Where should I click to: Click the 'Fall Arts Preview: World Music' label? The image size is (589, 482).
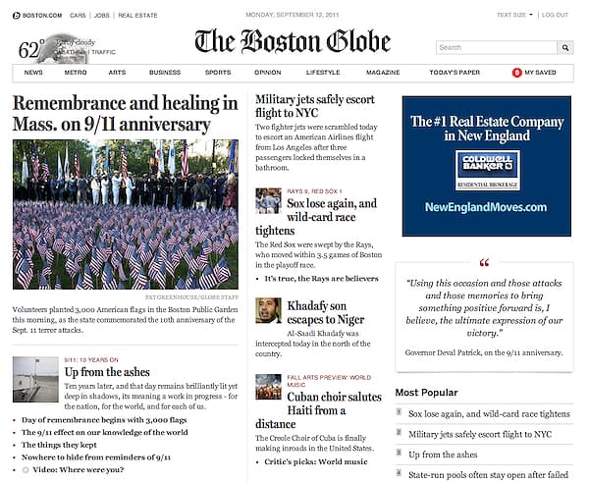pos(329,381)
